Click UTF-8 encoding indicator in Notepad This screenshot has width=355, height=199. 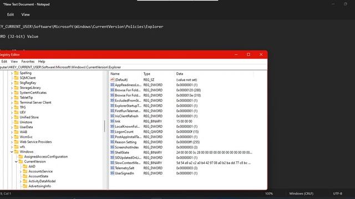pyautogui.click(x=337, y=193)
